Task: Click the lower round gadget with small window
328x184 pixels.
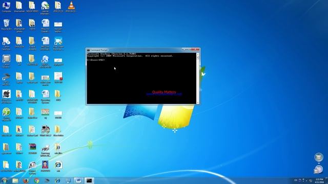Action: point(318,169)
